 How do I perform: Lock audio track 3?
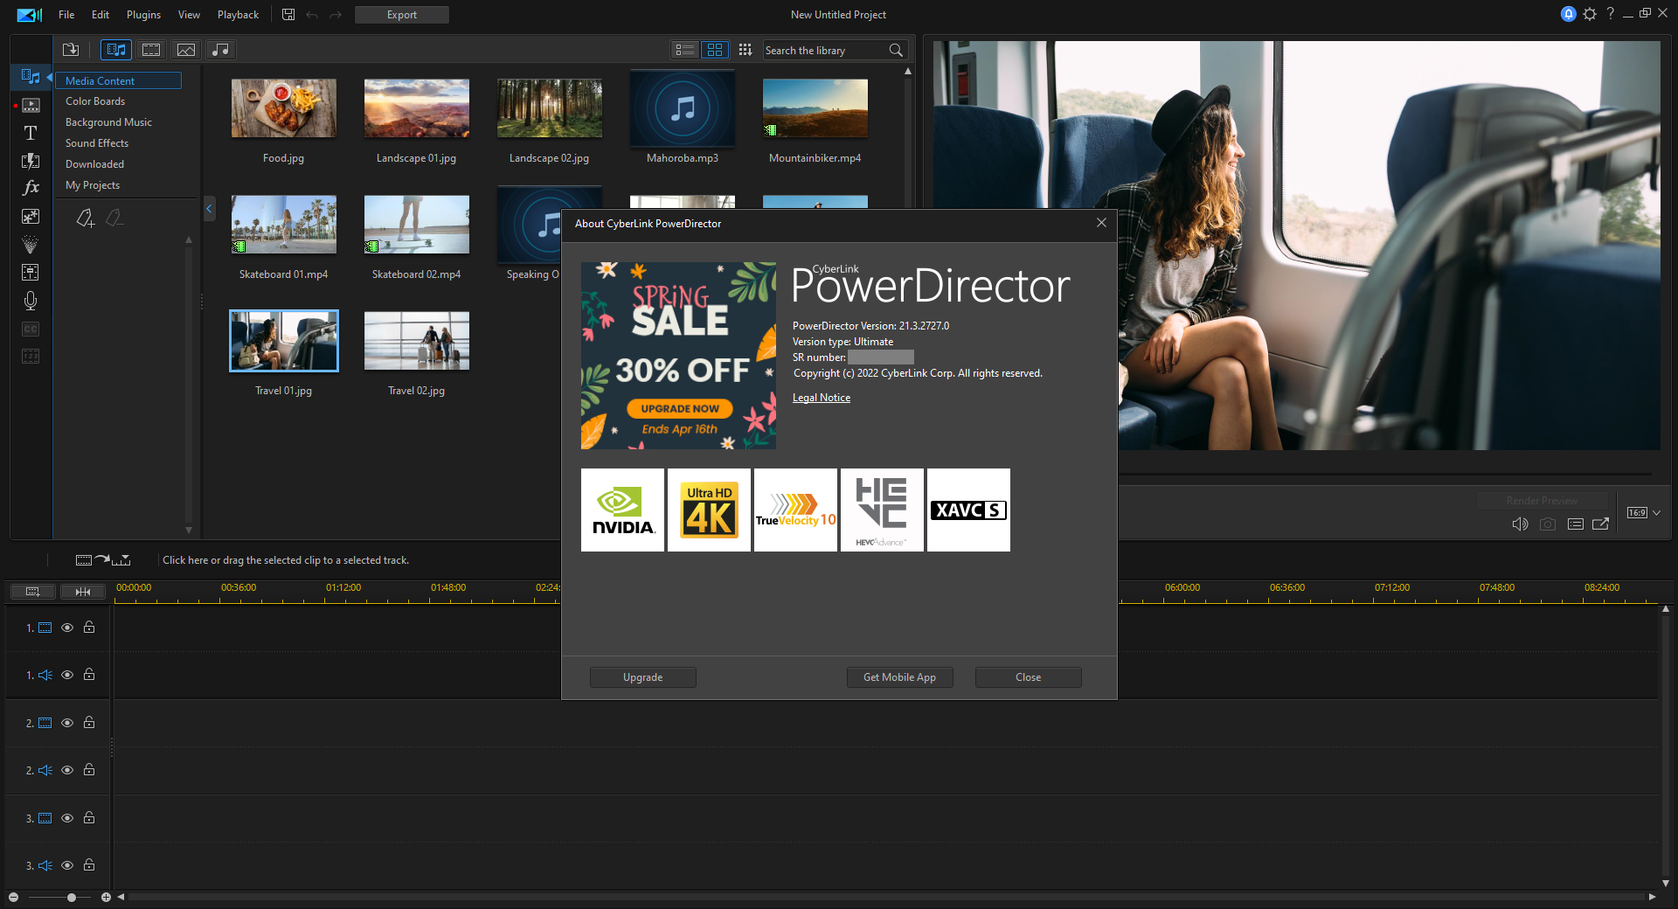coord(89,864)
